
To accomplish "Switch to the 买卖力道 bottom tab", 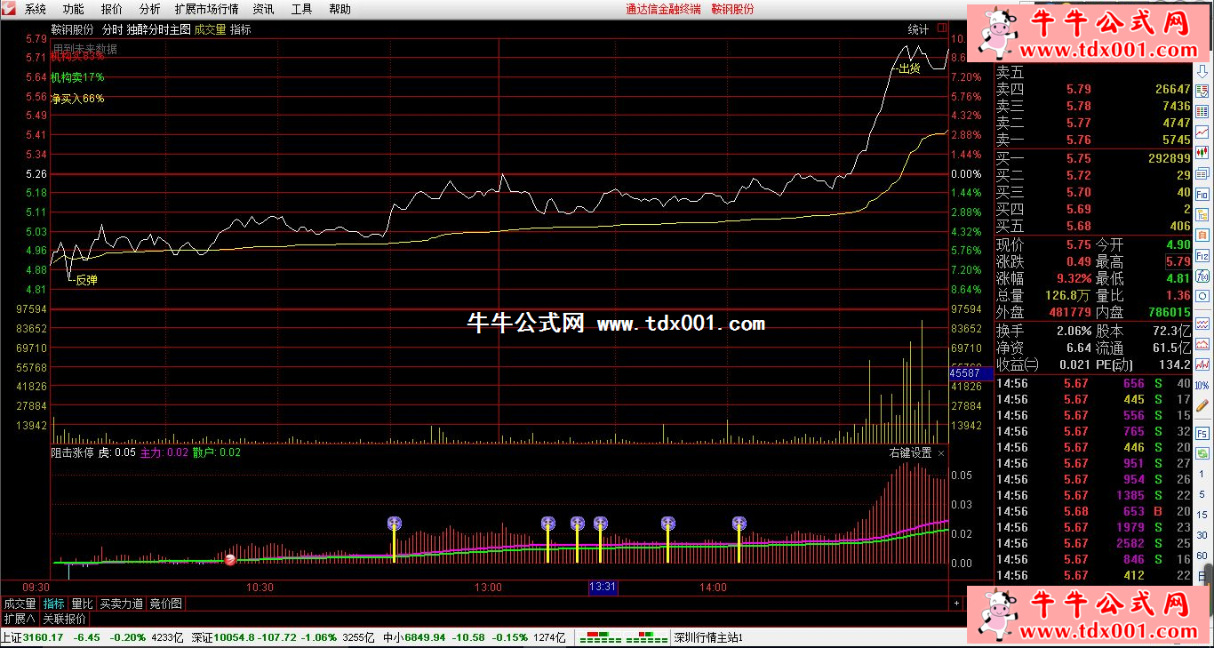I will point(121,604).
